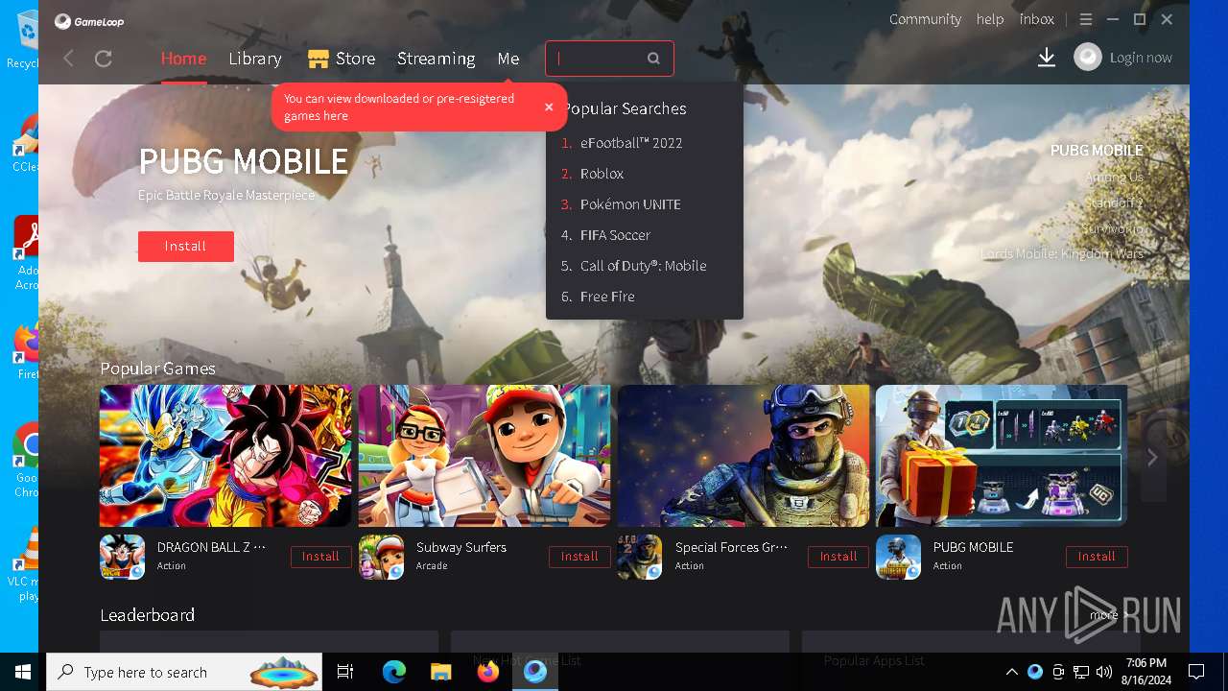
Task: Open DRAGON BALL Z banner thumbnail
Action: 225,456
